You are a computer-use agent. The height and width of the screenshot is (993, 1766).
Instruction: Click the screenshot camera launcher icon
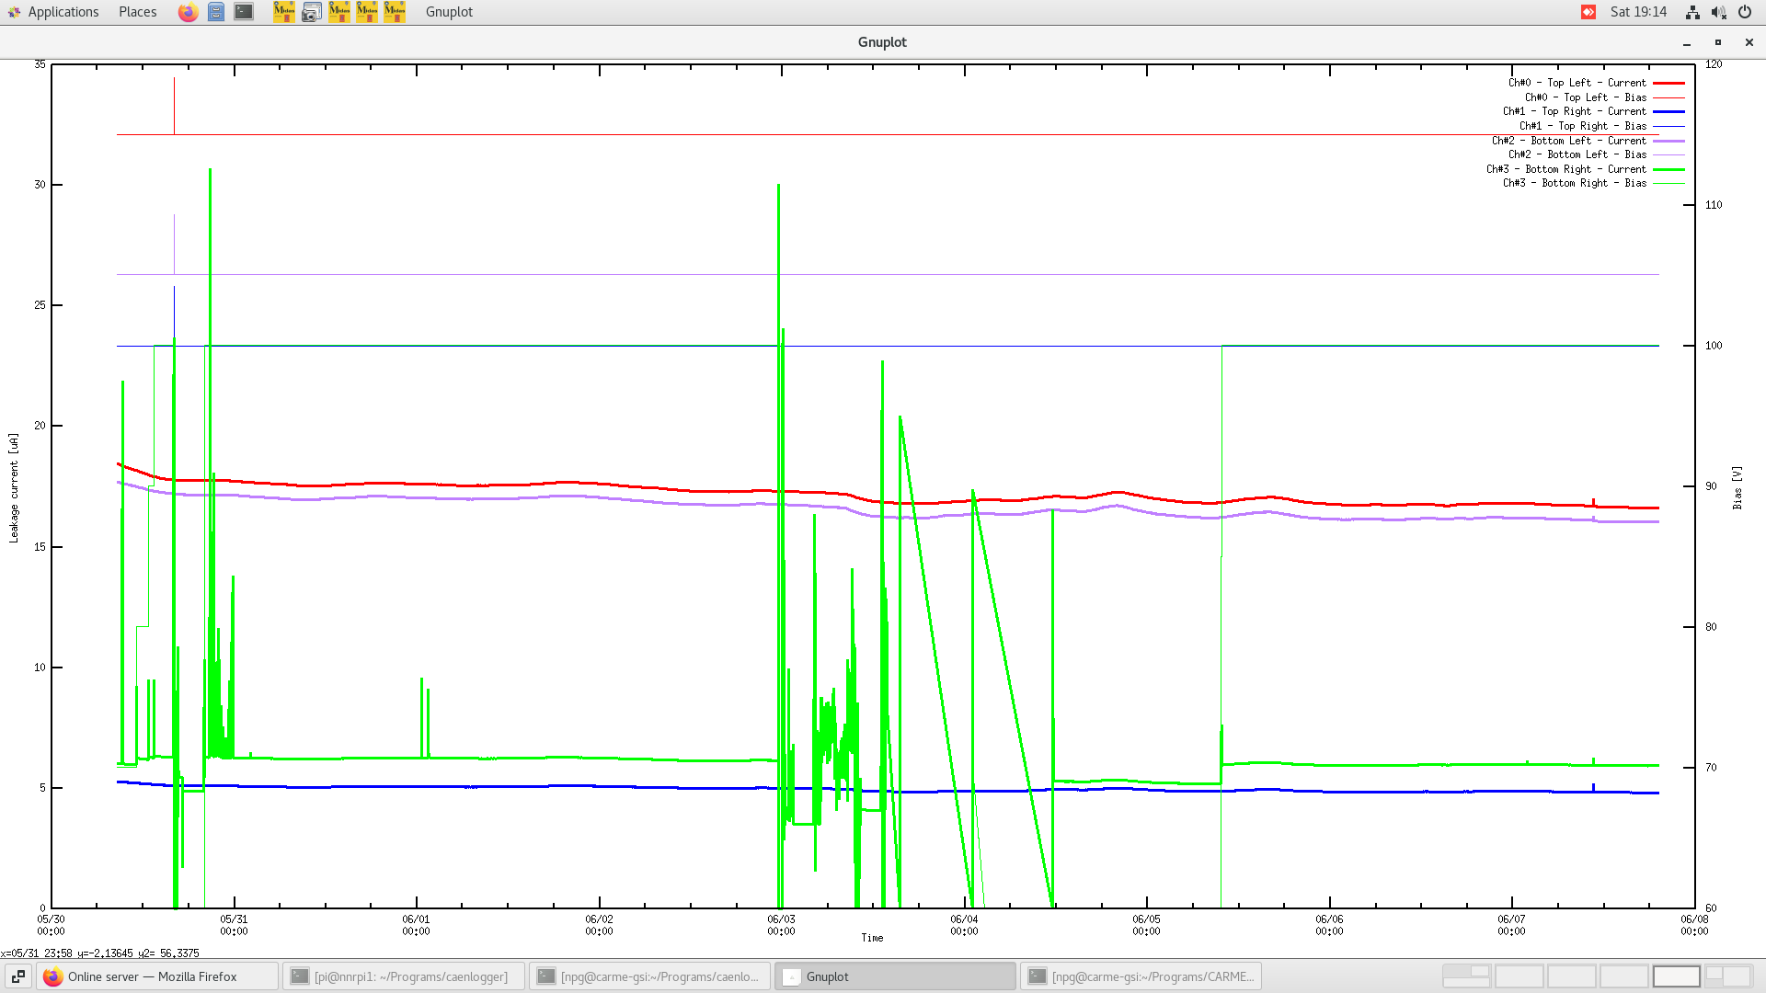(312, 12)
